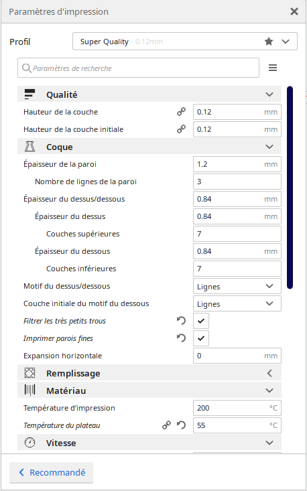Reset the Filtrer les très petits trous setting
Screen dimensions: 307x491
(x=181, y=321)
